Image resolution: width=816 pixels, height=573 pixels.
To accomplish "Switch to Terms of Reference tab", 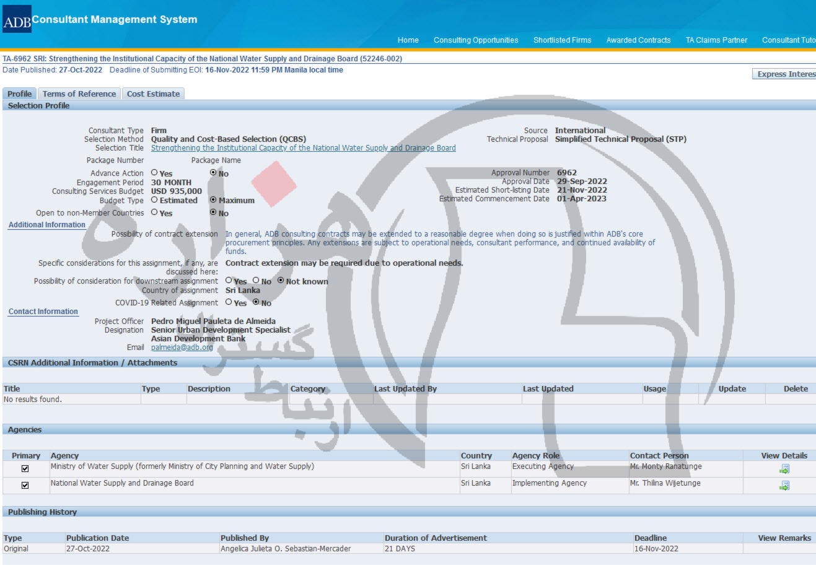I will 79,94.
